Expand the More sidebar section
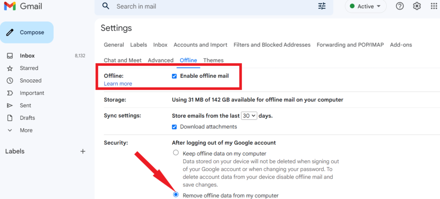 (x=26, y=130)
